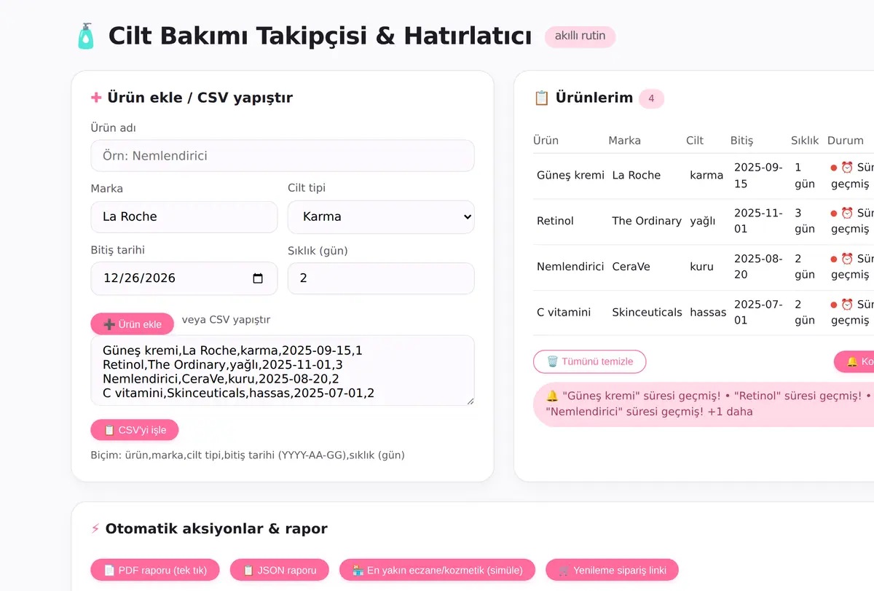
Task: Click the Yenileme sipariş linki button
Action: pyautogui.click(x=612, y=570)
